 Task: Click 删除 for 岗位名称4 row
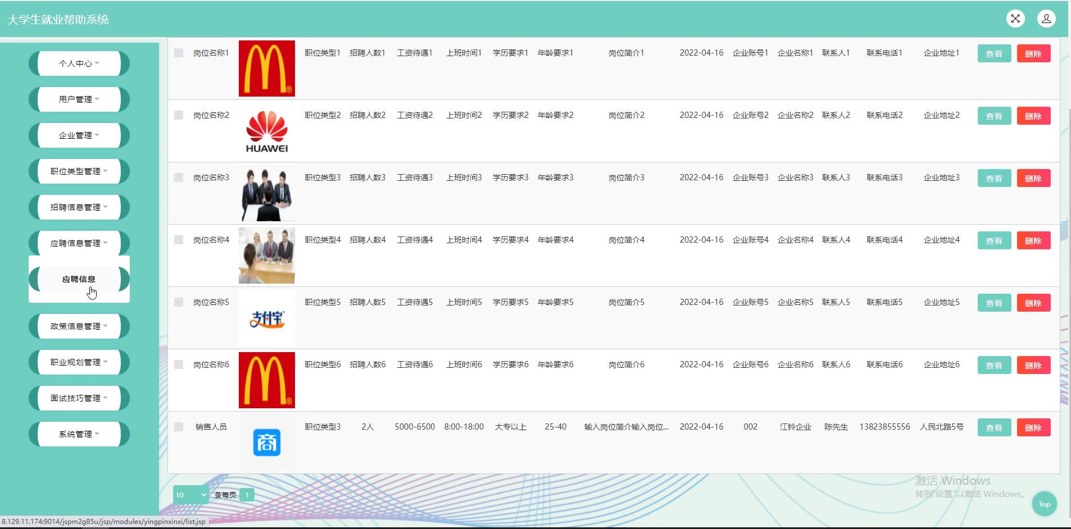pos(1033,240)
